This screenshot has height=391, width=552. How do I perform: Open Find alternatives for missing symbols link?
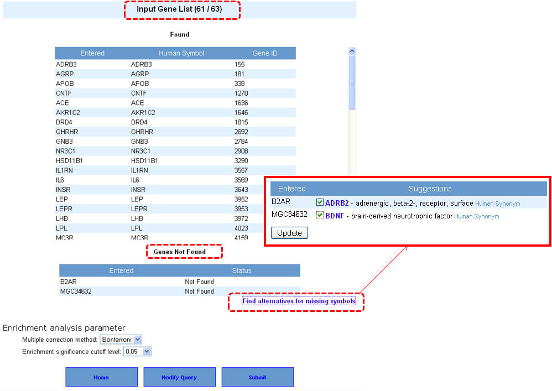[x=299, y=301]
